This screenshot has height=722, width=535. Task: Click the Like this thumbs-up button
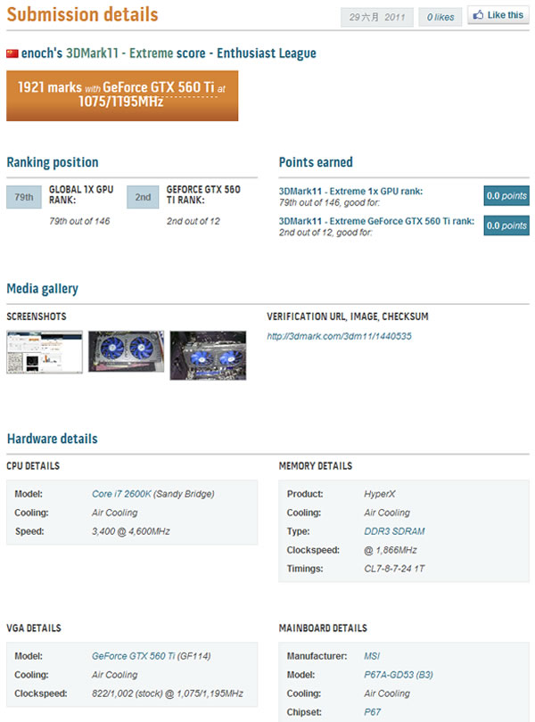498,15
